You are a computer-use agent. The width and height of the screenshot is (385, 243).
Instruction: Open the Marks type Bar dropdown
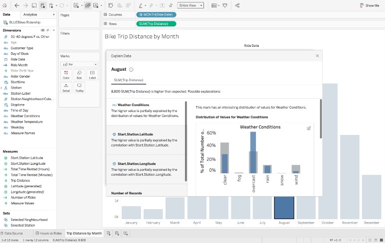(79, 64)
